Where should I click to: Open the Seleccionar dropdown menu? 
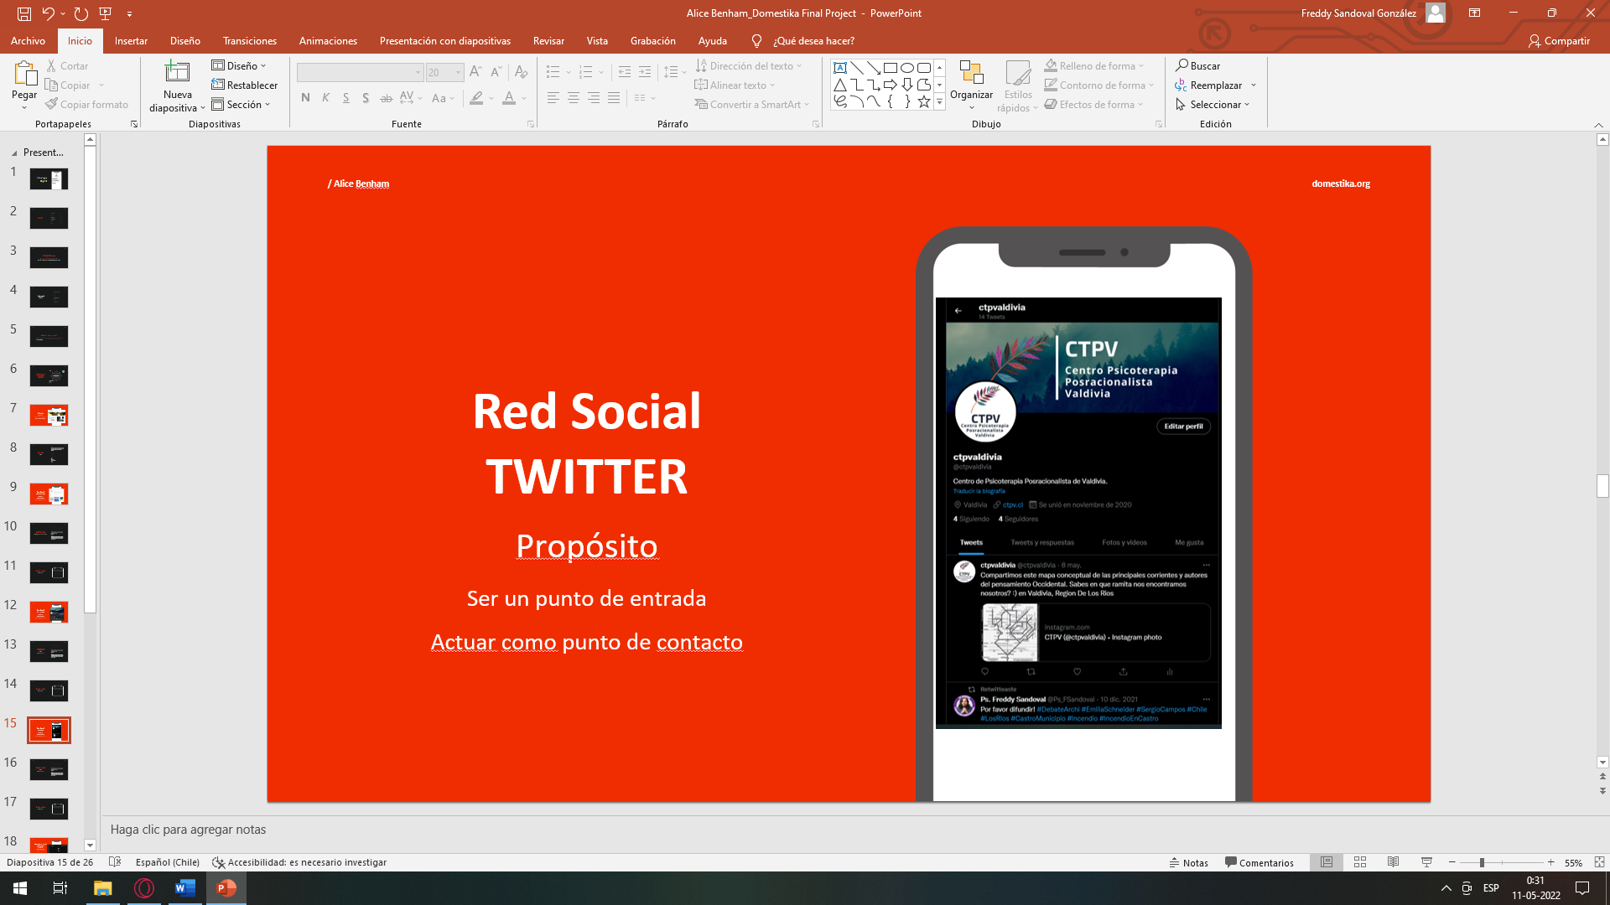(1213, 105)
